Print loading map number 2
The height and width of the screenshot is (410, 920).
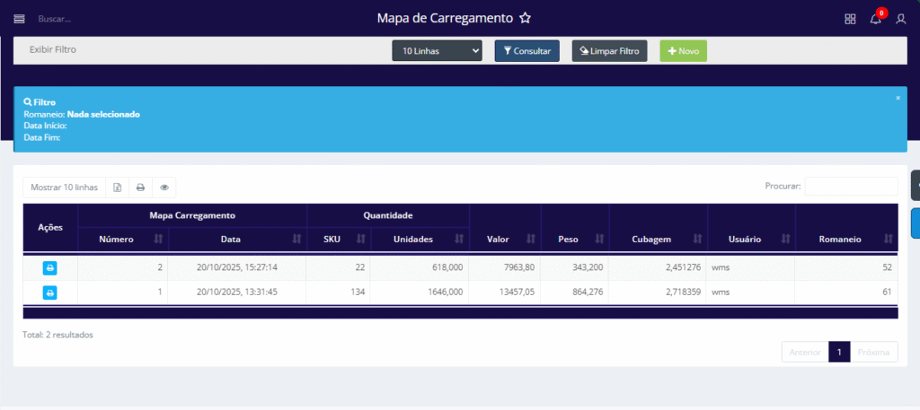click(x=50, y=267)
